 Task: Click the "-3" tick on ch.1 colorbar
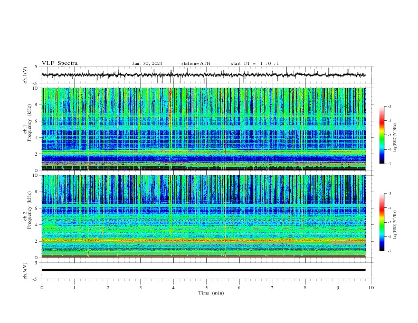389,107
